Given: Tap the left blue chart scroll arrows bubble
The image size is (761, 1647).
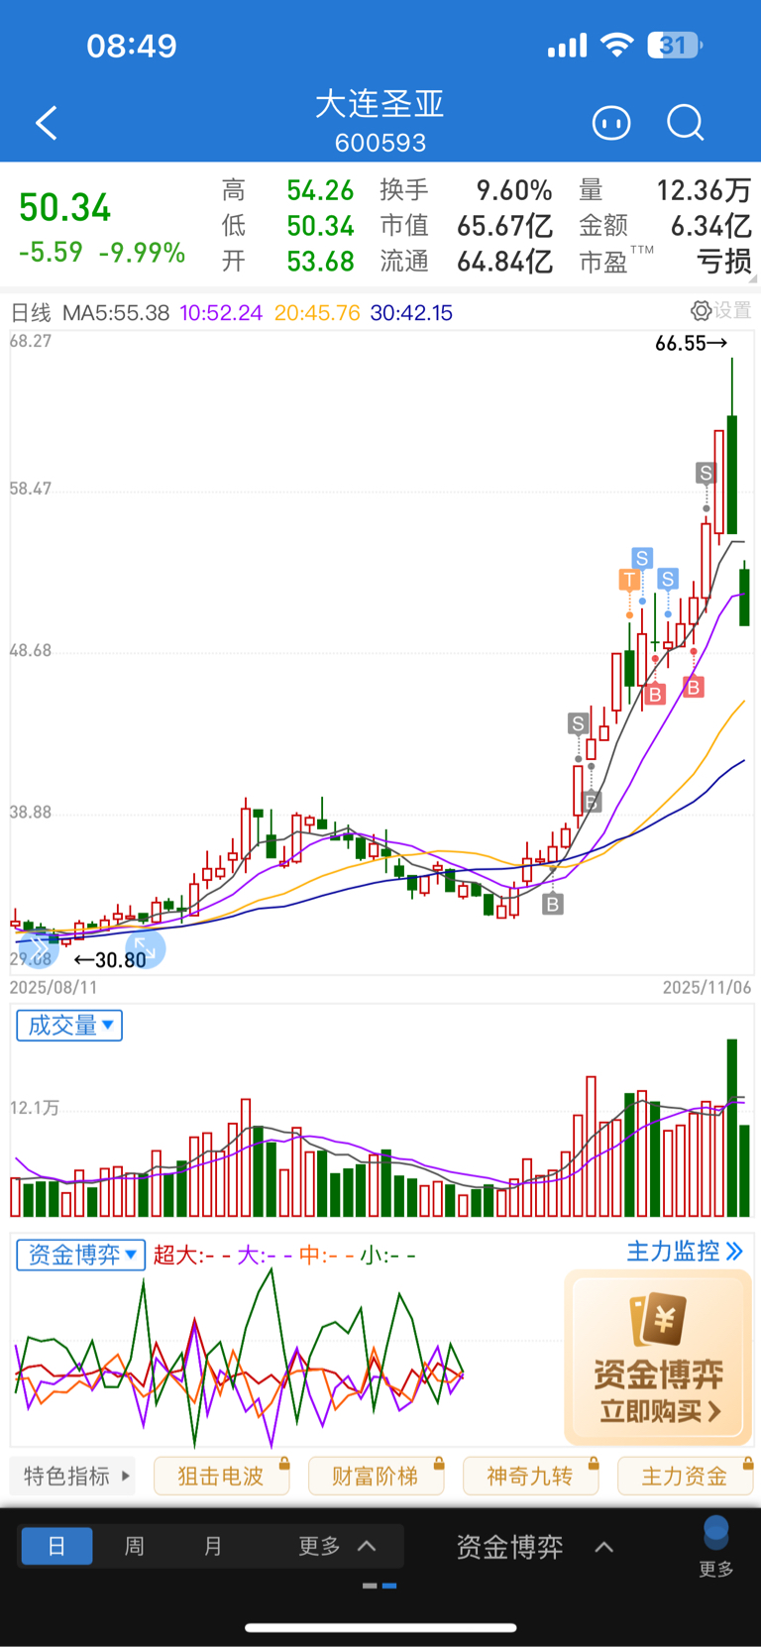Looking at the screenshot, I should [x=38, y=949].
